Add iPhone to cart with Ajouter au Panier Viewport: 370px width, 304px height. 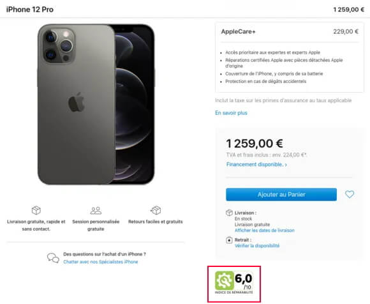[x=281, y=194]
